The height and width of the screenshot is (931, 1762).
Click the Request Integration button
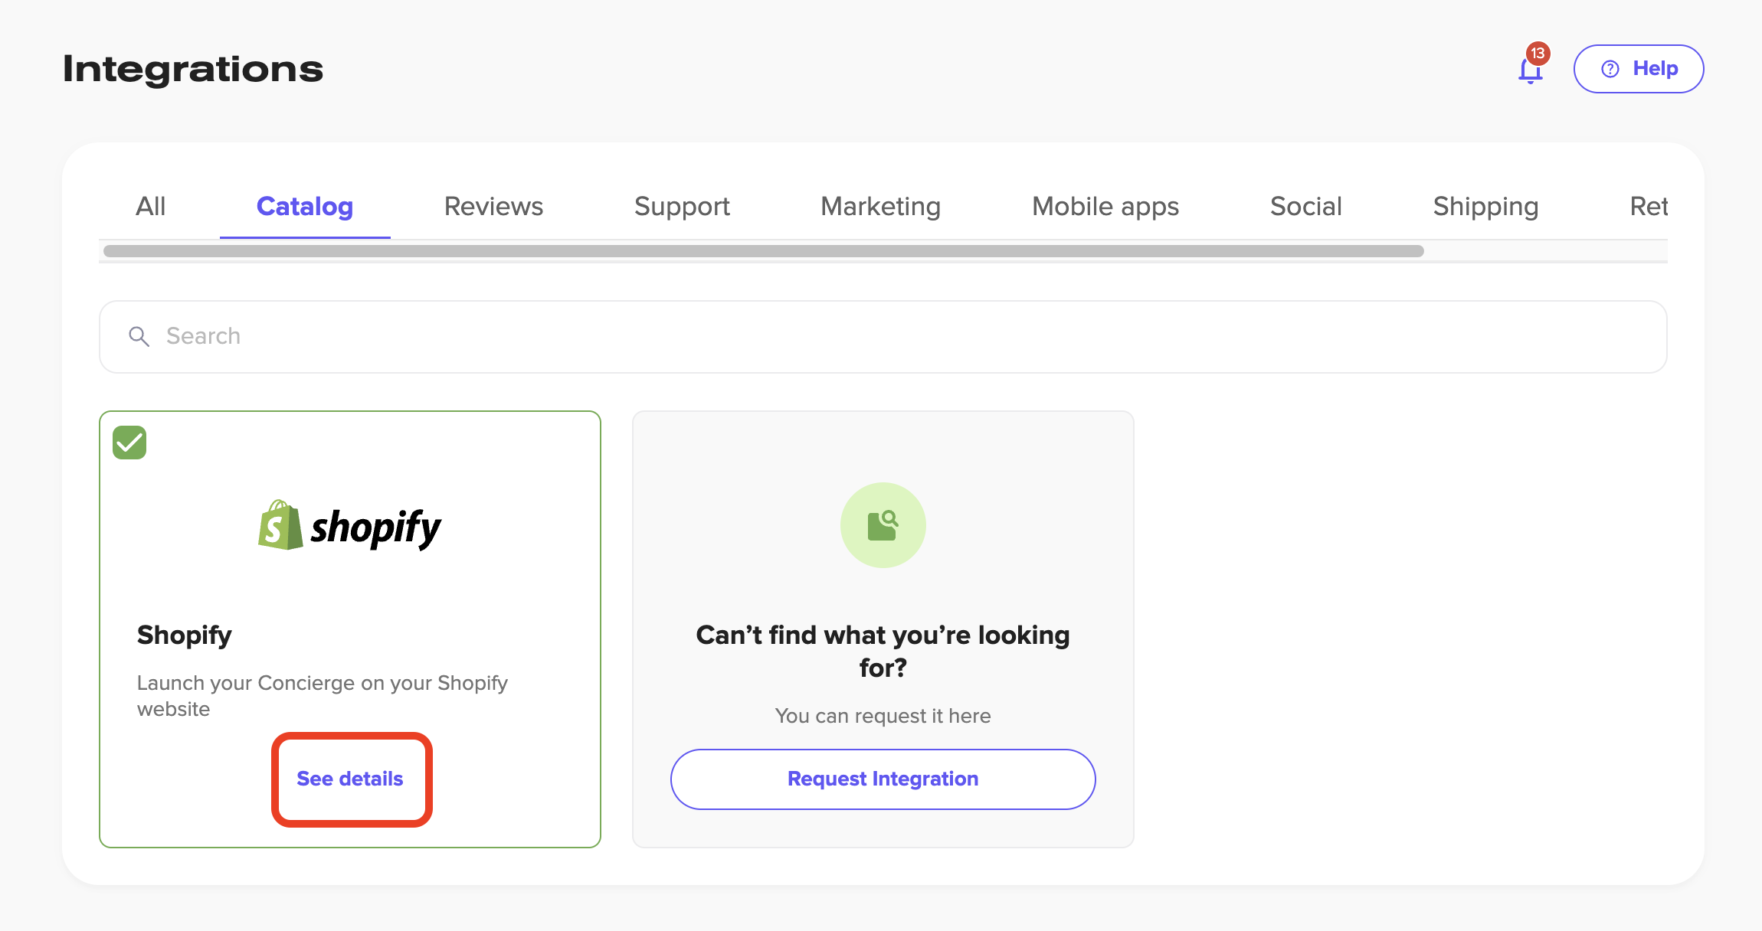tap(883, 779)
